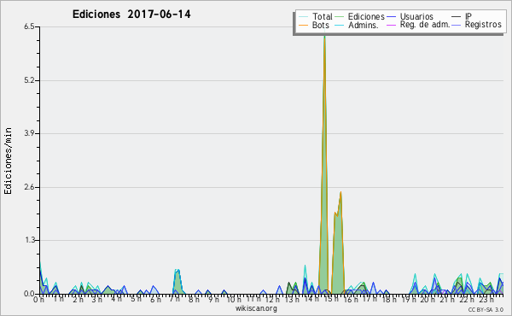Click the y-axis value 2.6
512x316 pixels.
pyautogui.click(x=29, y=187)
